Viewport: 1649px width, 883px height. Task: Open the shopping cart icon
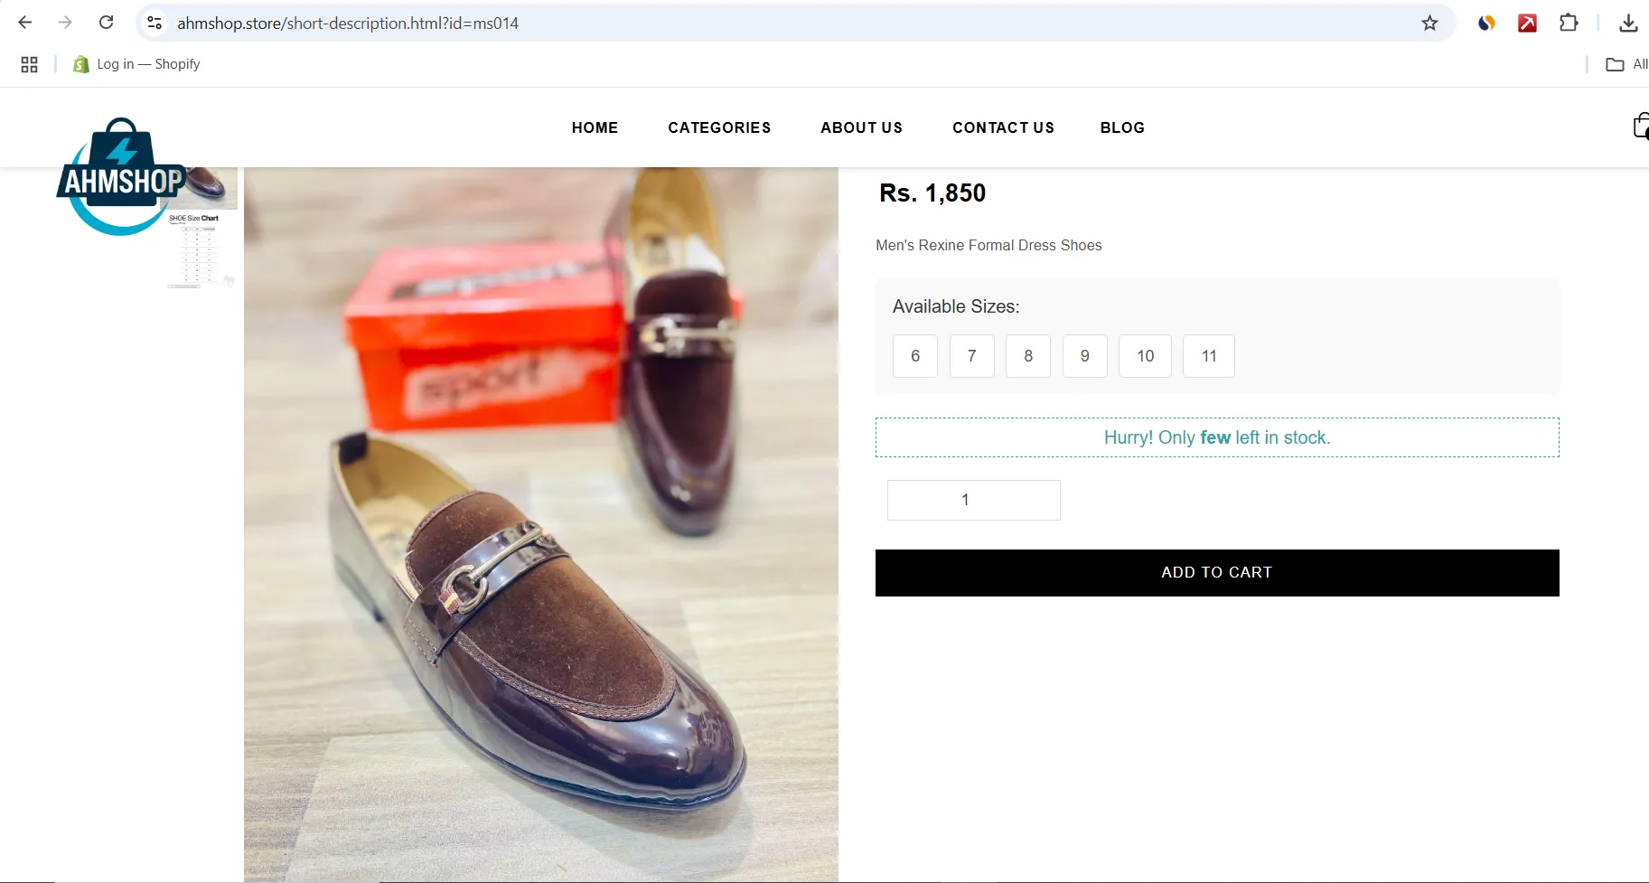pos(1641,127)
